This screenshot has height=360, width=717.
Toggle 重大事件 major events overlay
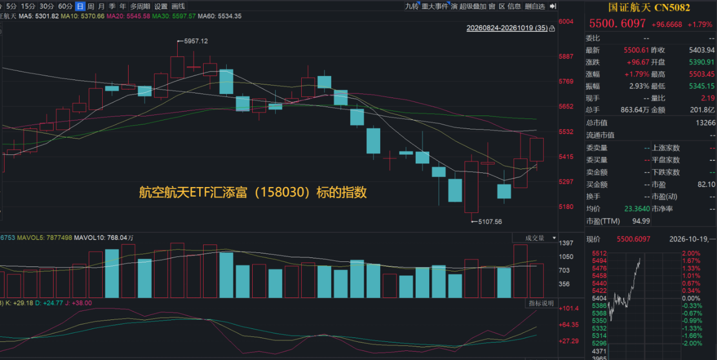tap(435, 6)
